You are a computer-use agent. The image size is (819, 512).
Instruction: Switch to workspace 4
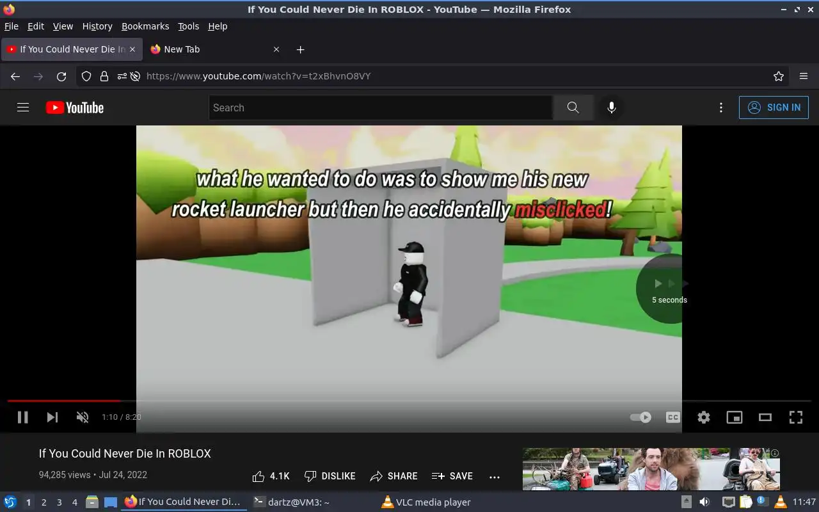pos(74,502)
